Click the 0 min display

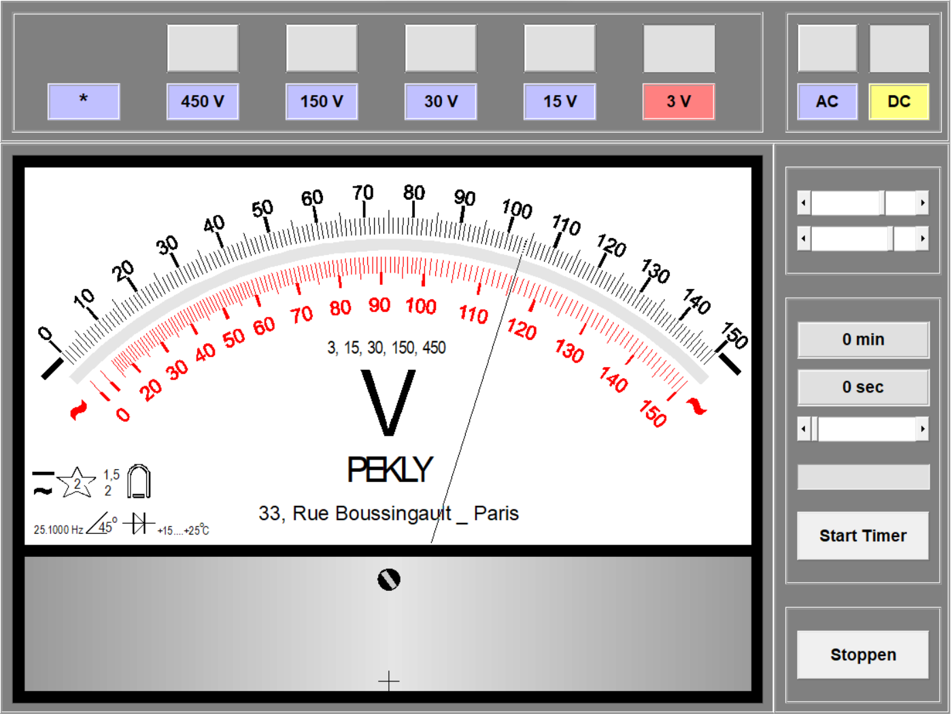click(863, 339)
